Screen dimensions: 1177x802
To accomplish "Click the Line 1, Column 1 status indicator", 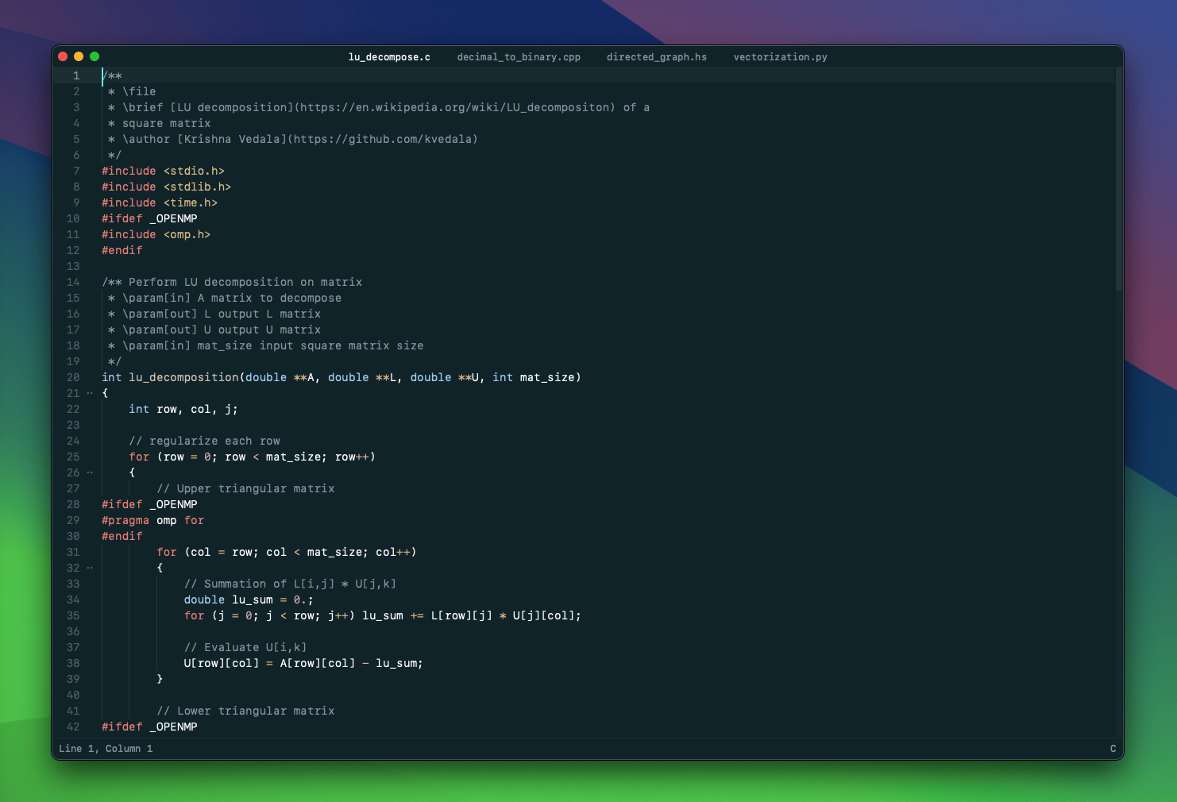I will 106,748.
